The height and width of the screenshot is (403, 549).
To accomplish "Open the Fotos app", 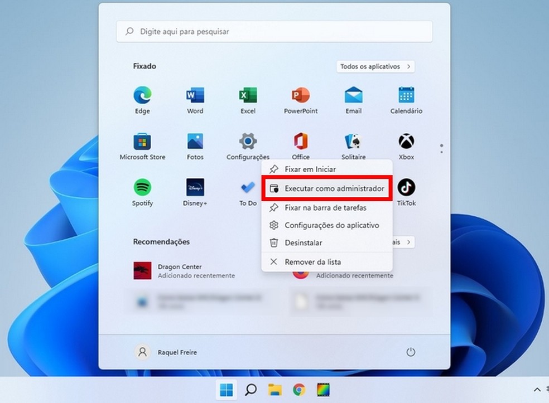I will pyautogui.click(x=195, y=147).
